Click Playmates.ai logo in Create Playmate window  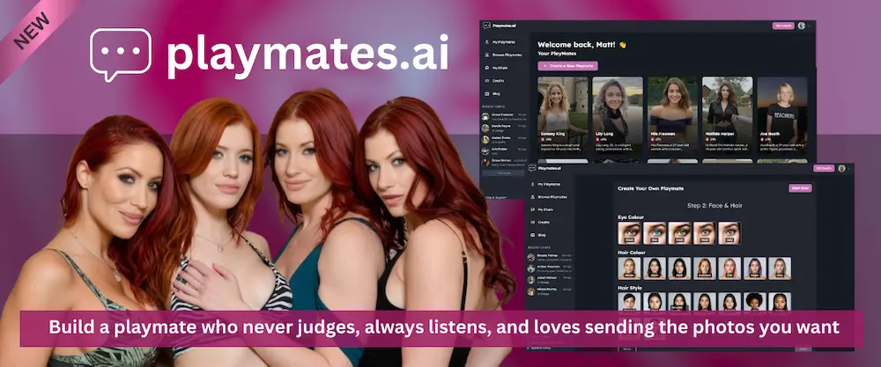coord(545,168)
